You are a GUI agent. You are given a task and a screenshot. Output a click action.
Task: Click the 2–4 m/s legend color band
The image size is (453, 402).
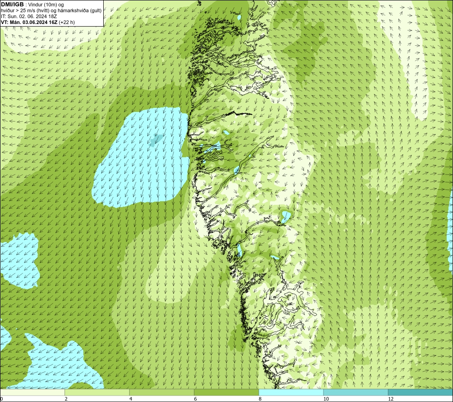[x=97, y=392]
